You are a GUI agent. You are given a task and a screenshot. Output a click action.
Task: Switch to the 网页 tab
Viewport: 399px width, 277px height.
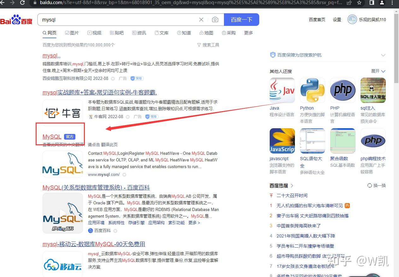pyautogui.click(x=50, y=33)
